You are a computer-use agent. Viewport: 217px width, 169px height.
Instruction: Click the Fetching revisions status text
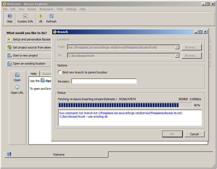pos(97,99)
